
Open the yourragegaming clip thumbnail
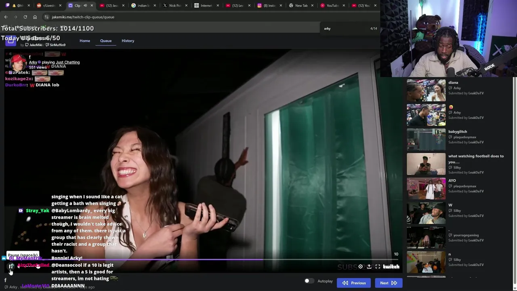[426, 237]
